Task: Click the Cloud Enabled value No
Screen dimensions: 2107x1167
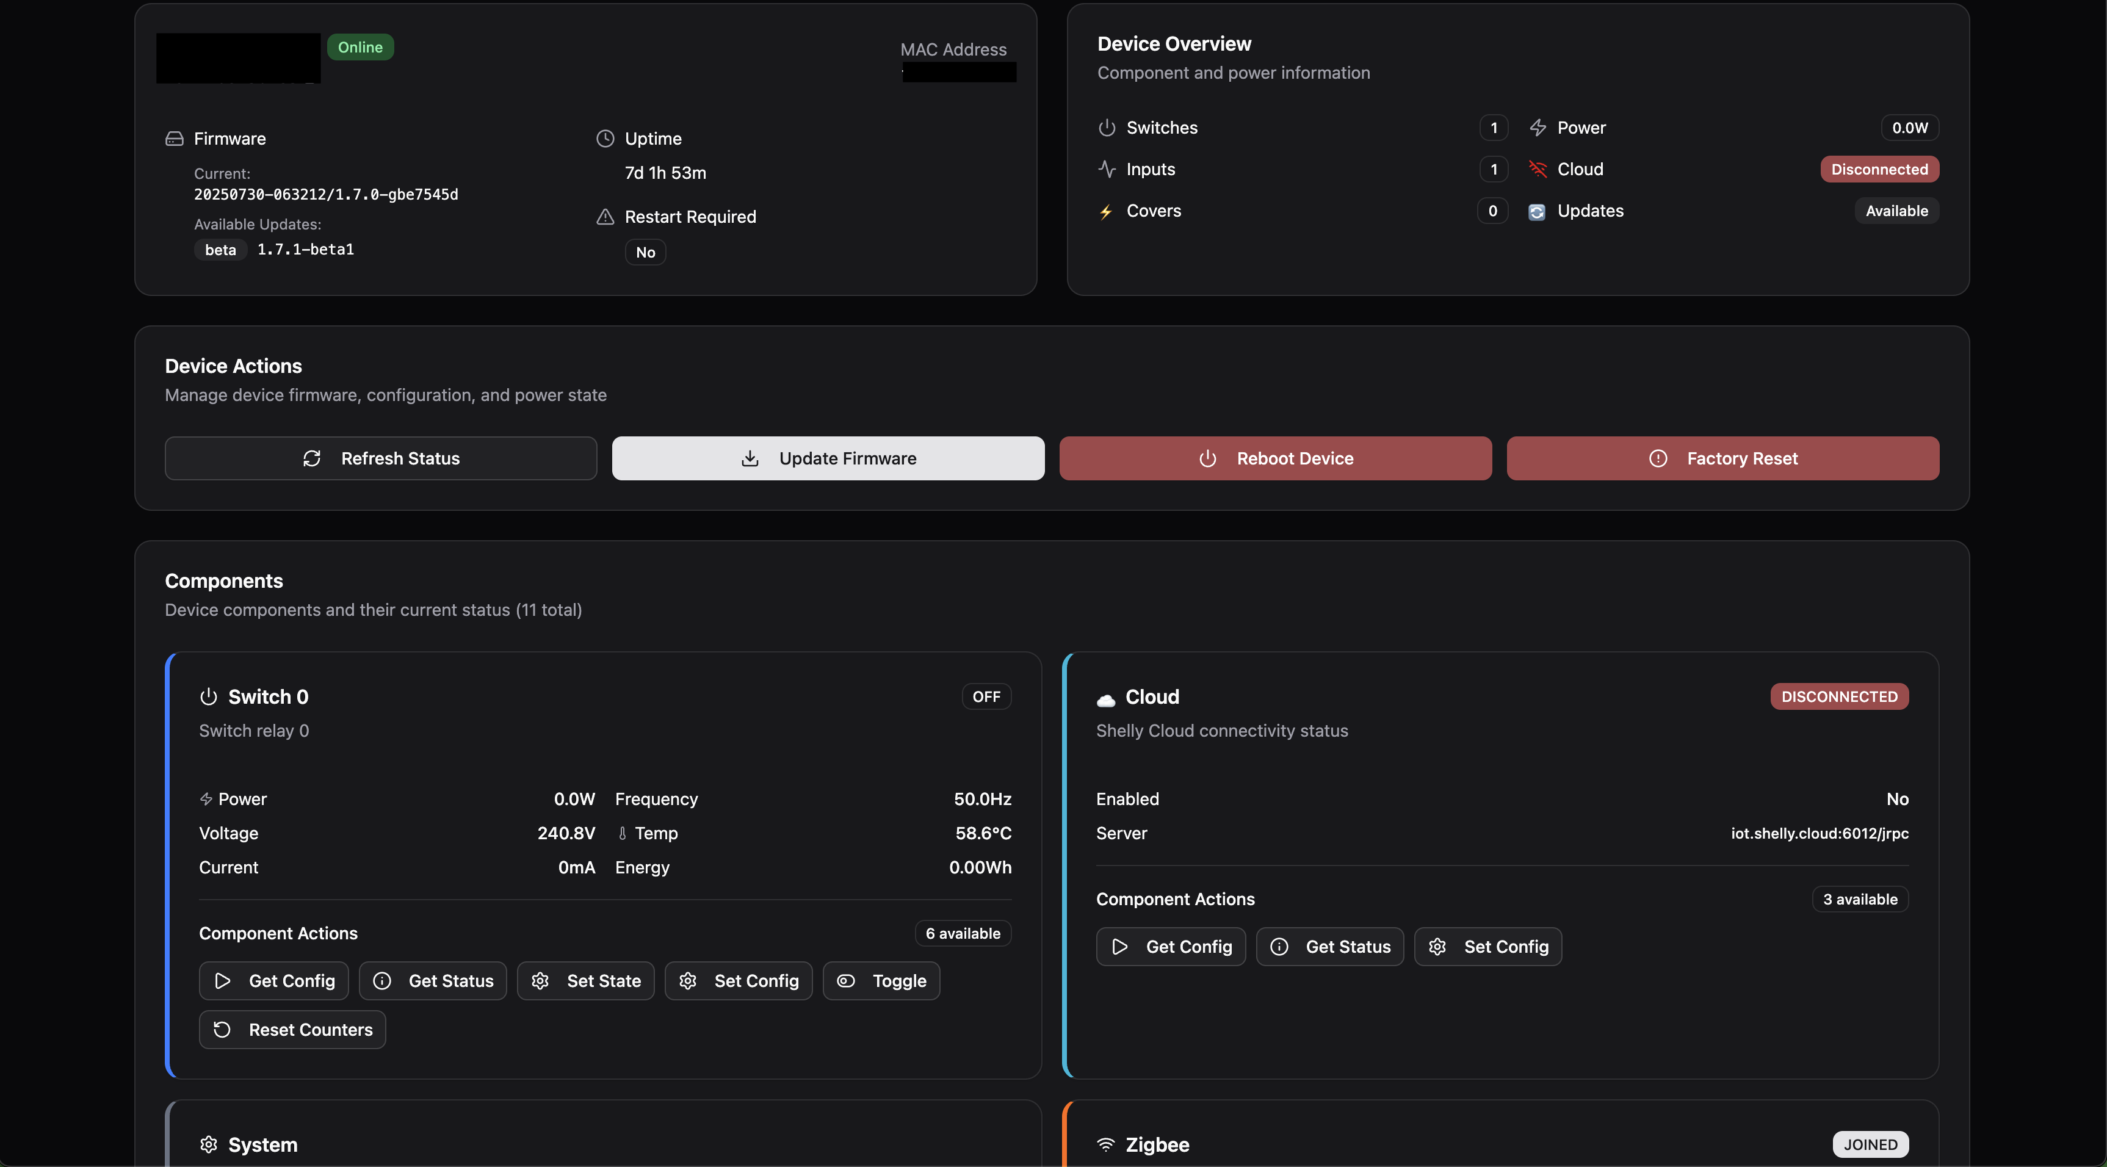Action: click(1898, 799)
